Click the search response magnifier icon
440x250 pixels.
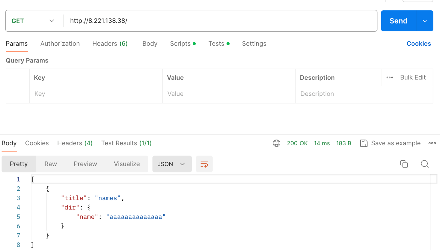[x=425, y=164]
